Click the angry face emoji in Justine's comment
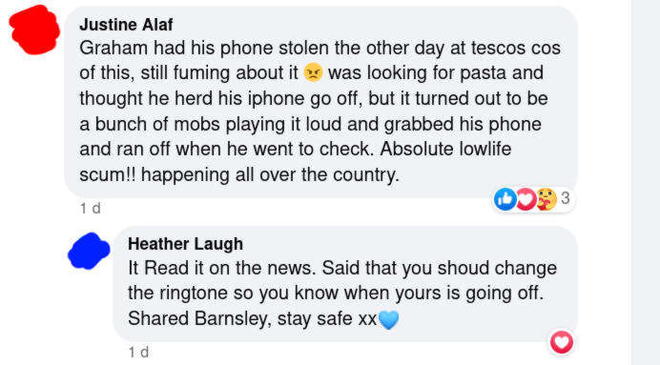Viewport: 660px width, 365px height. 313,72
